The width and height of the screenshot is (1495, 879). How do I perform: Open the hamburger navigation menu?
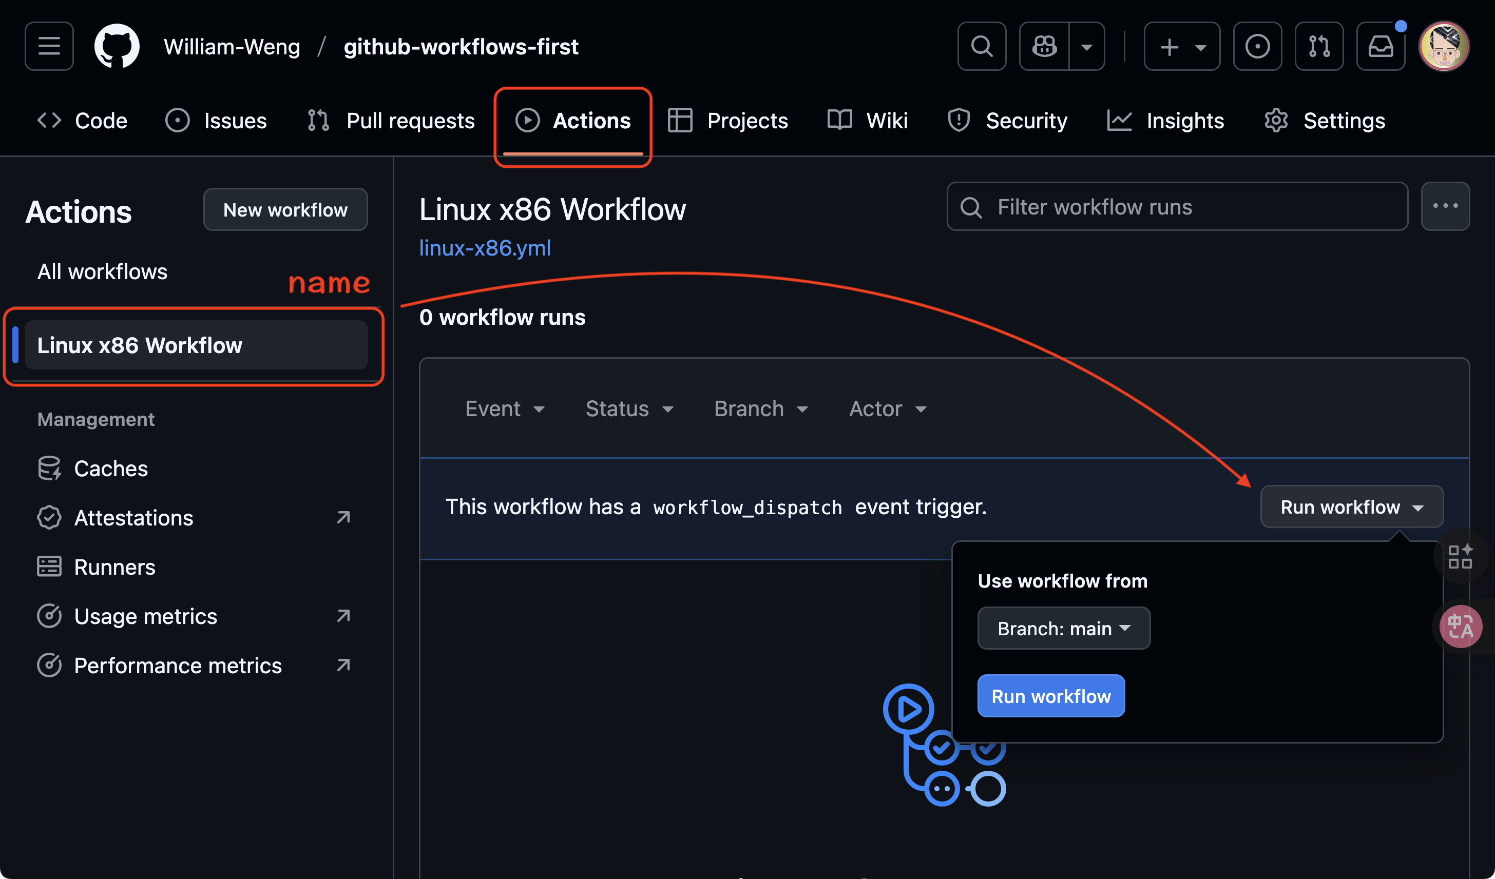click(49, 46)
